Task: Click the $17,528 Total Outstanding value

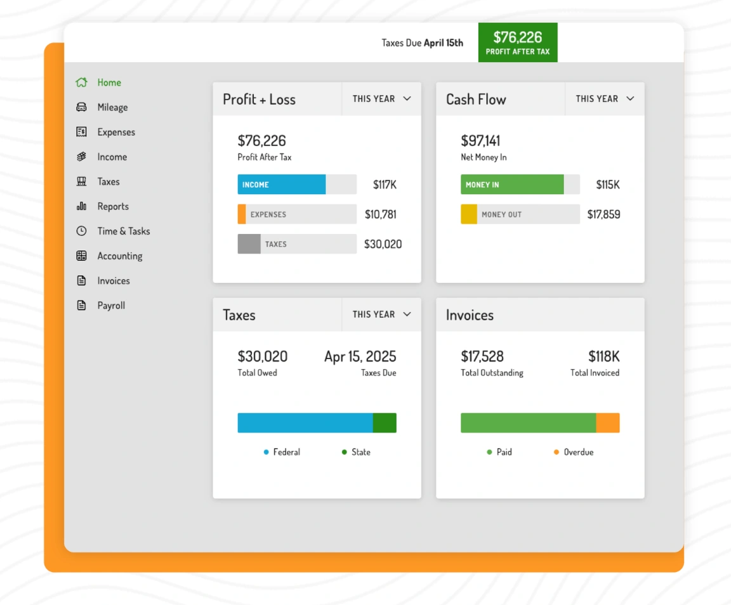Action: point(482,356)
